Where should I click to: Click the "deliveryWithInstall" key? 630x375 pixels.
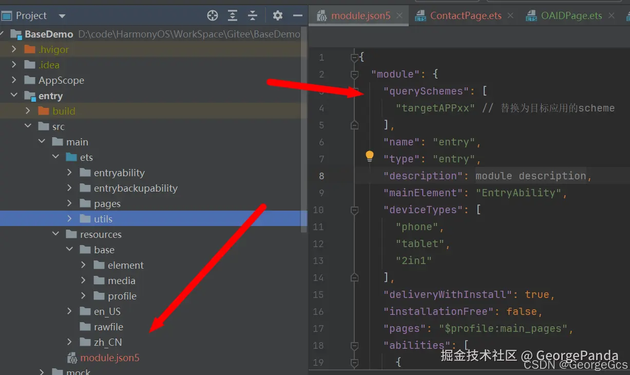coord(448,295)
